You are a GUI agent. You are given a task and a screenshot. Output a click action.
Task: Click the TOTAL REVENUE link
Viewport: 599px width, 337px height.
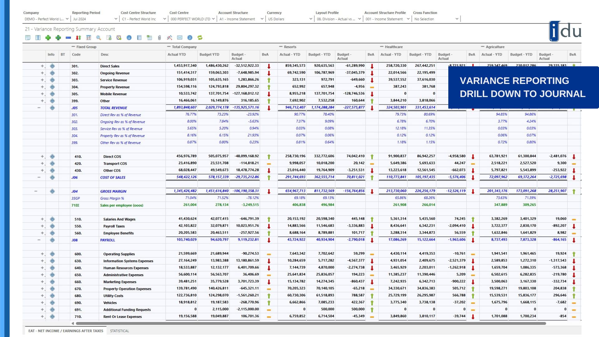pos(114,108)
